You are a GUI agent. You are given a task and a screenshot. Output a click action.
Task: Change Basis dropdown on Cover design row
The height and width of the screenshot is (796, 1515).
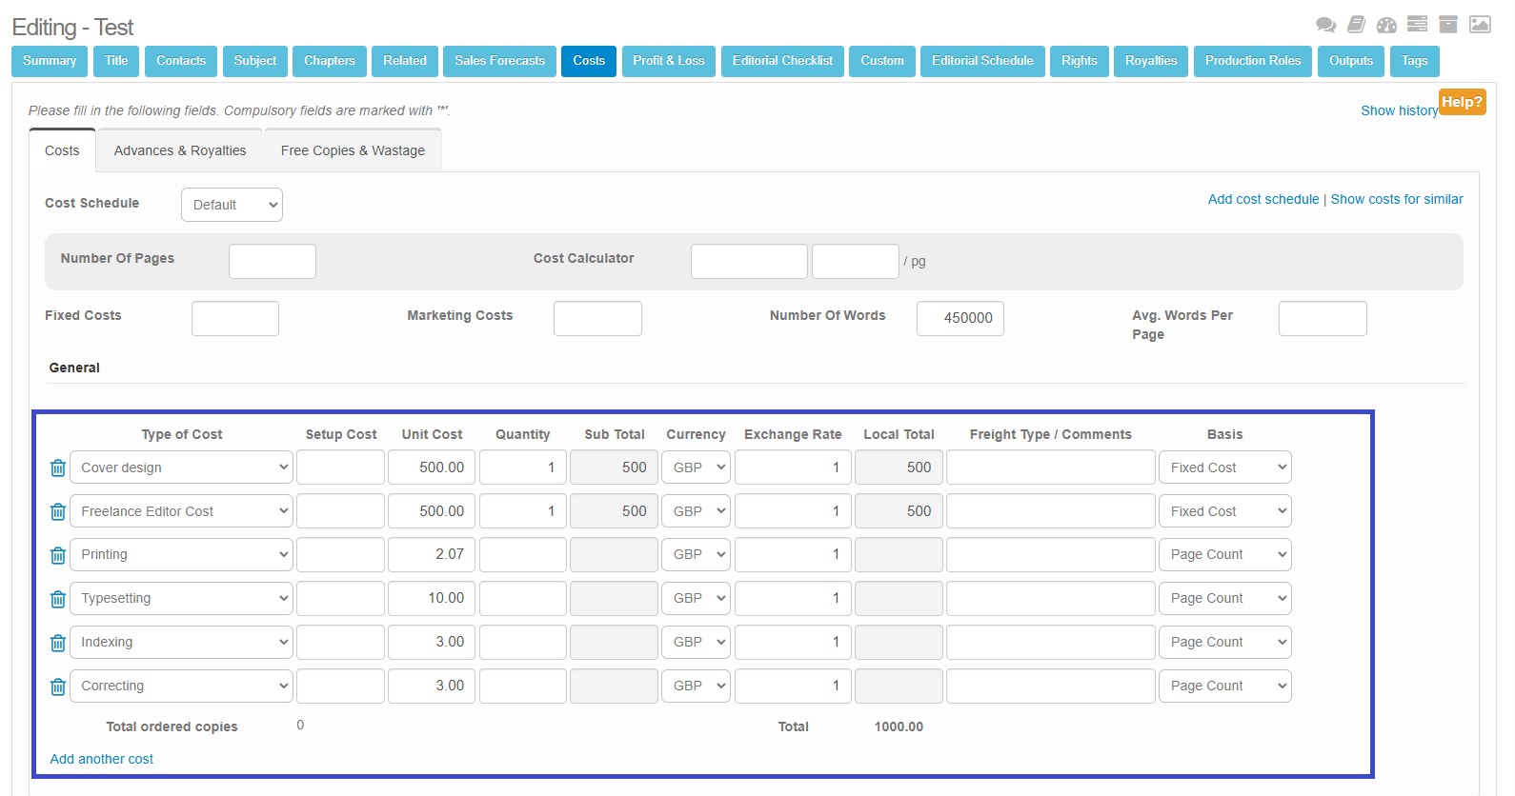(1224, 468)
